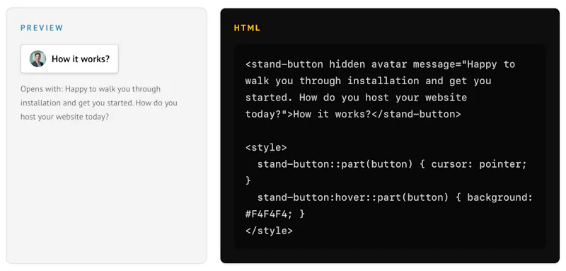This screenshot has height=271, width=566.
Task: Click the opening "<style>" tag in code
Action: pyautogui.click(x=266, y=147)
